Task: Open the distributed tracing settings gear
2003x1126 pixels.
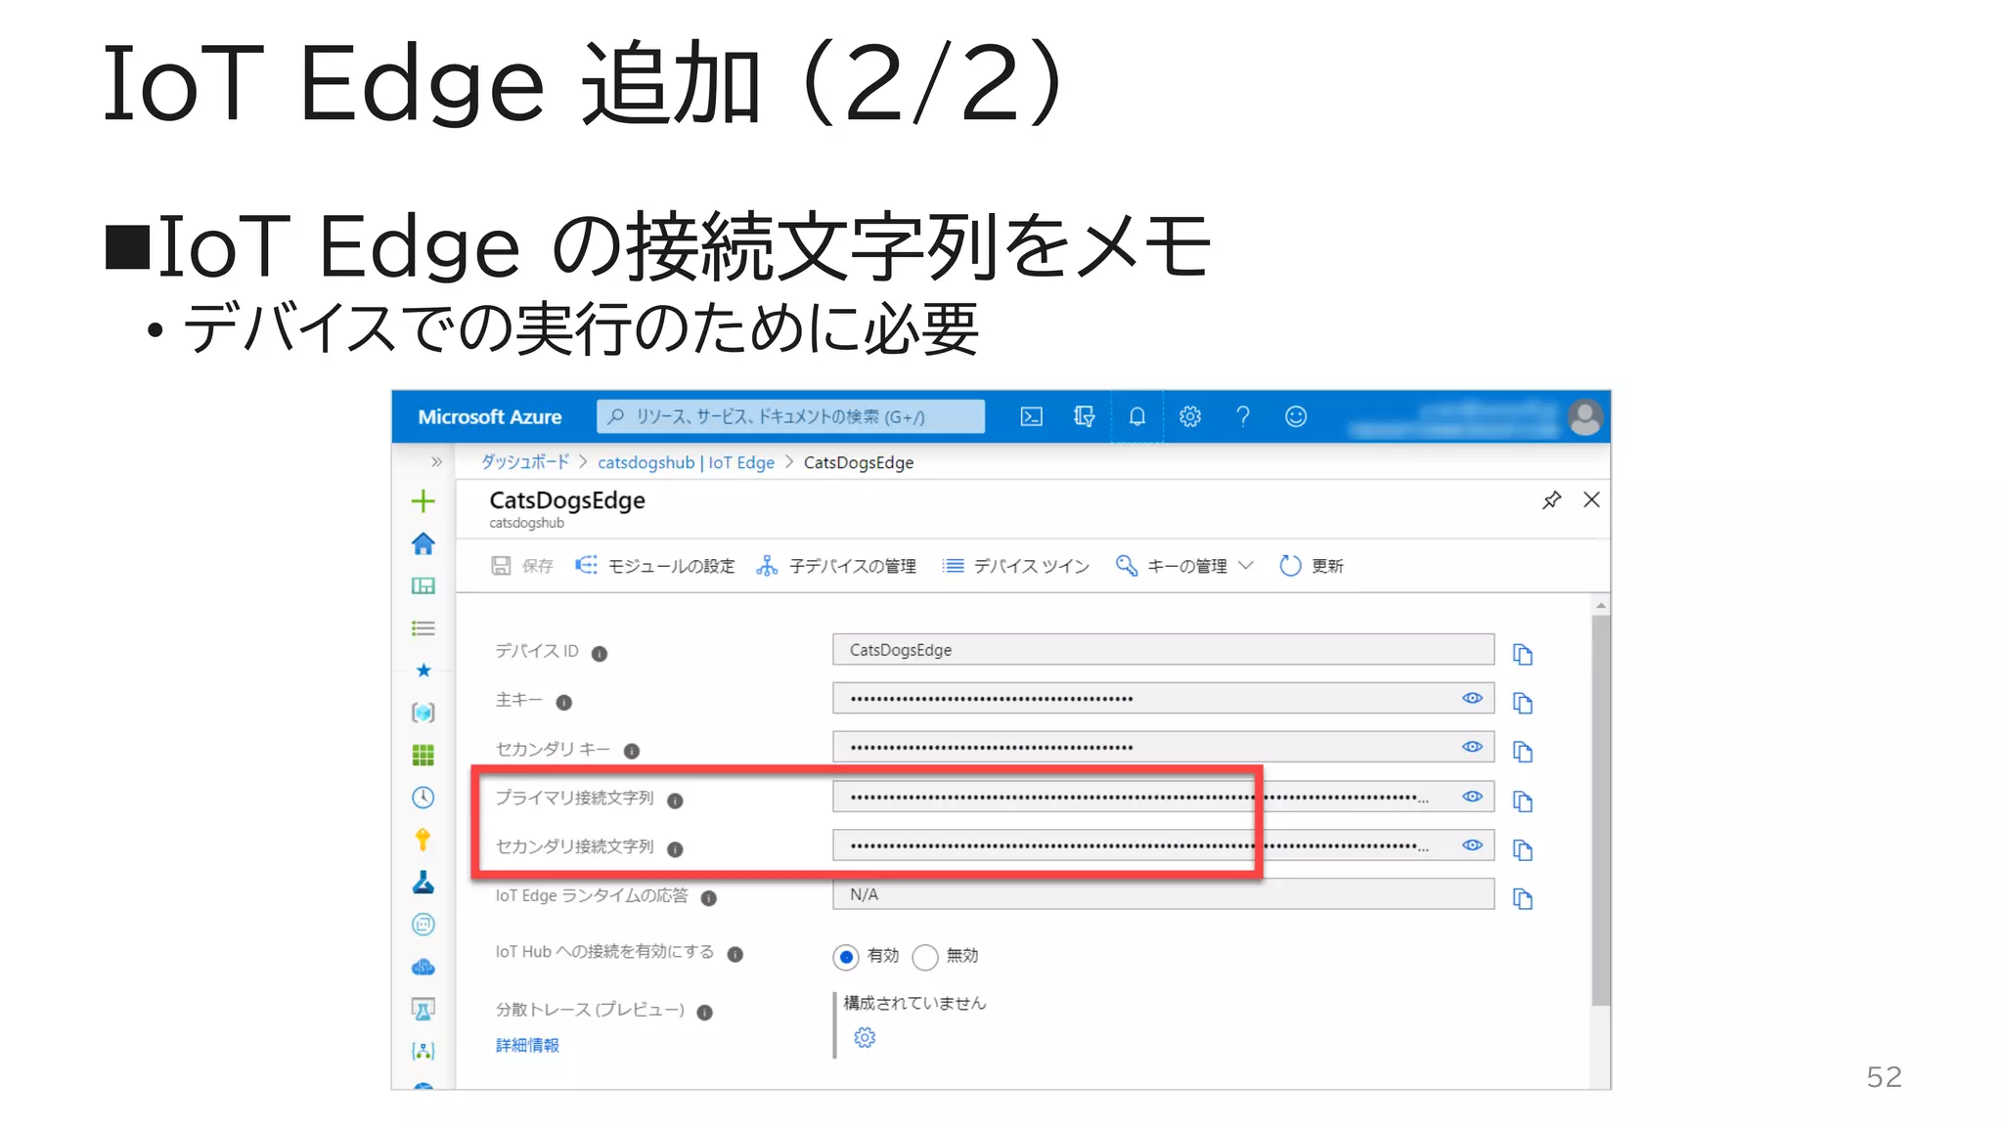Action: [865, 1038]
